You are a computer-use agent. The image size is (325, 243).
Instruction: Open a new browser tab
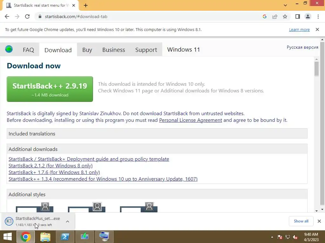click(x=86, y=5)
